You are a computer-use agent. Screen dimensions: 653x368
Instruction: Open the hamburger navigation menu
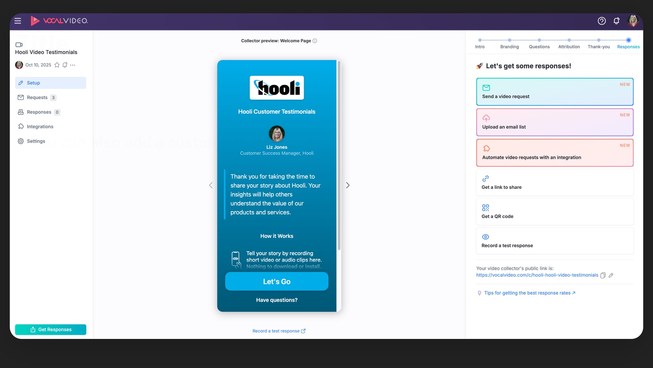(18, 21)
